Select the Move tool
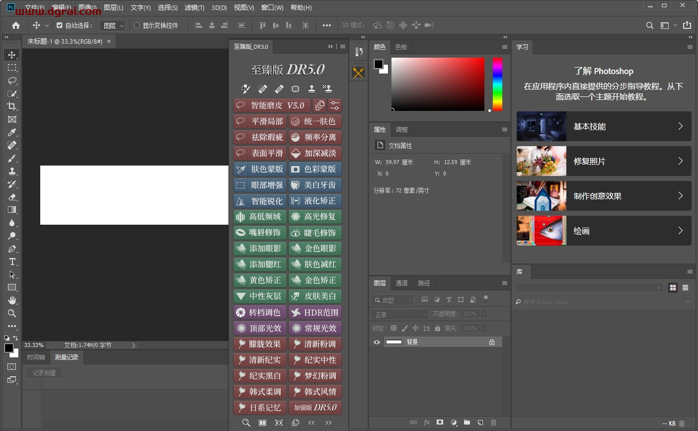Image resolution: width=698 pixels, height=431 pixels. coord(12,55)
